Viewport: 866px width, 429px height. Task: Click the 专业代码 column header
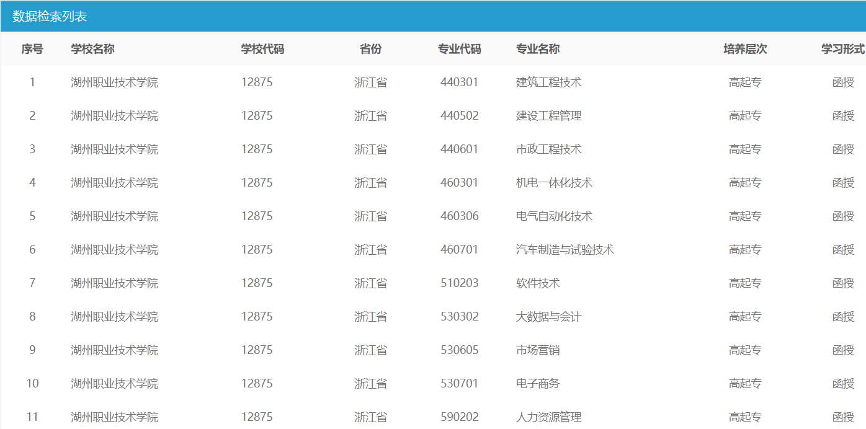point(459,49)
